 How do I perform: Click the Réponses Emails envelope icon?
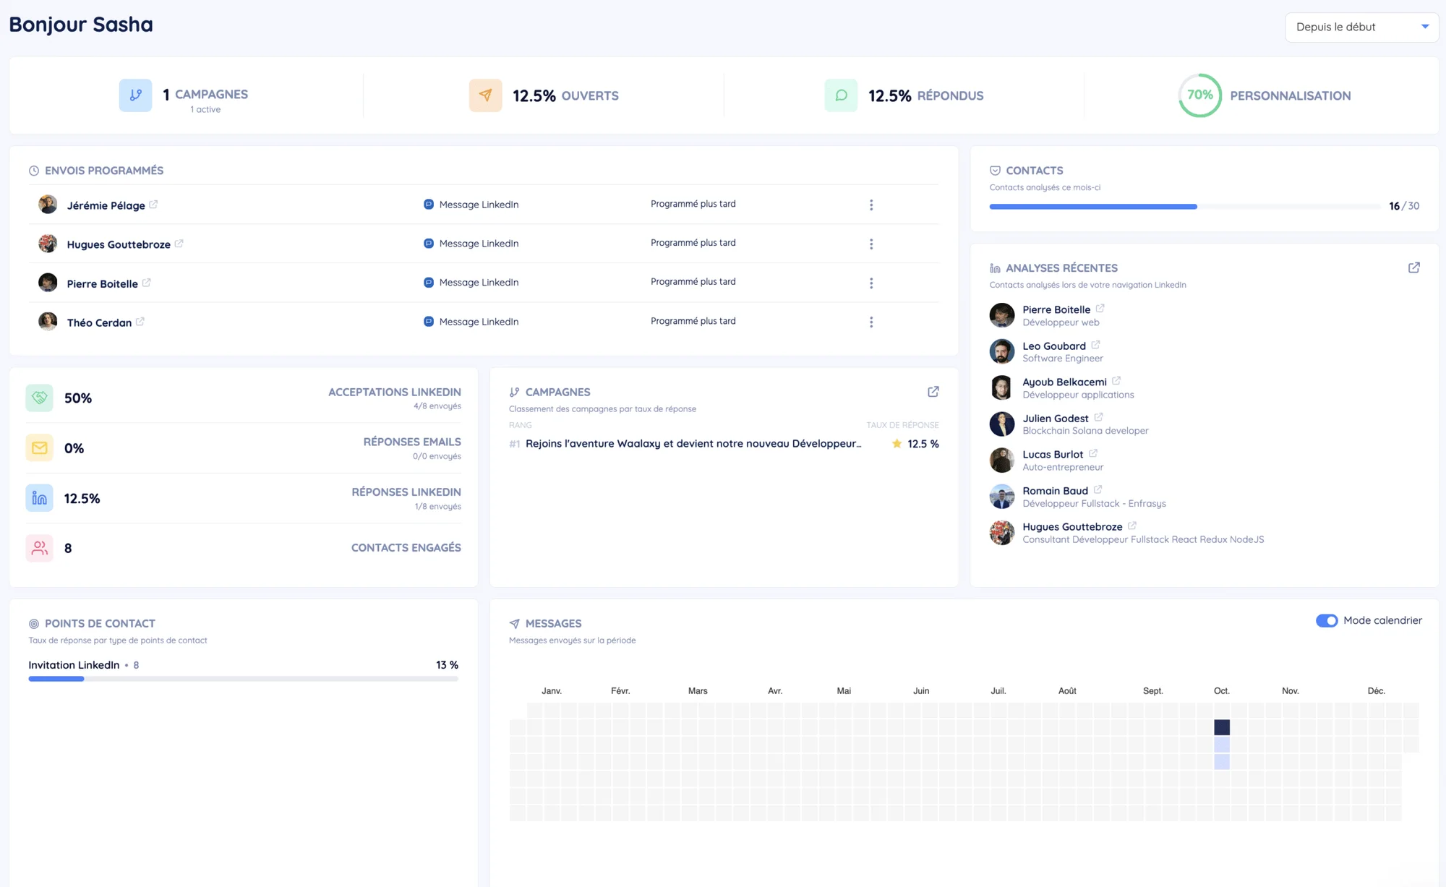[39, 447]
